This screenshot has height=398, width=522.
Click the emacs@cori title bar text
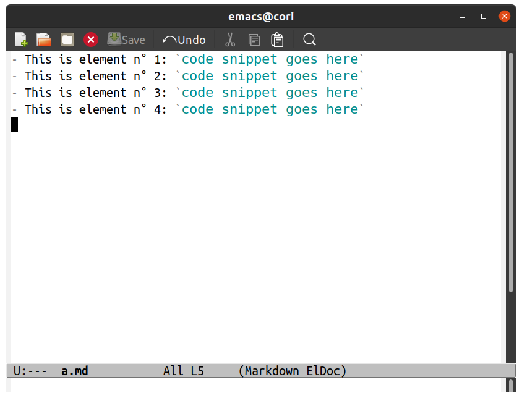261,16
